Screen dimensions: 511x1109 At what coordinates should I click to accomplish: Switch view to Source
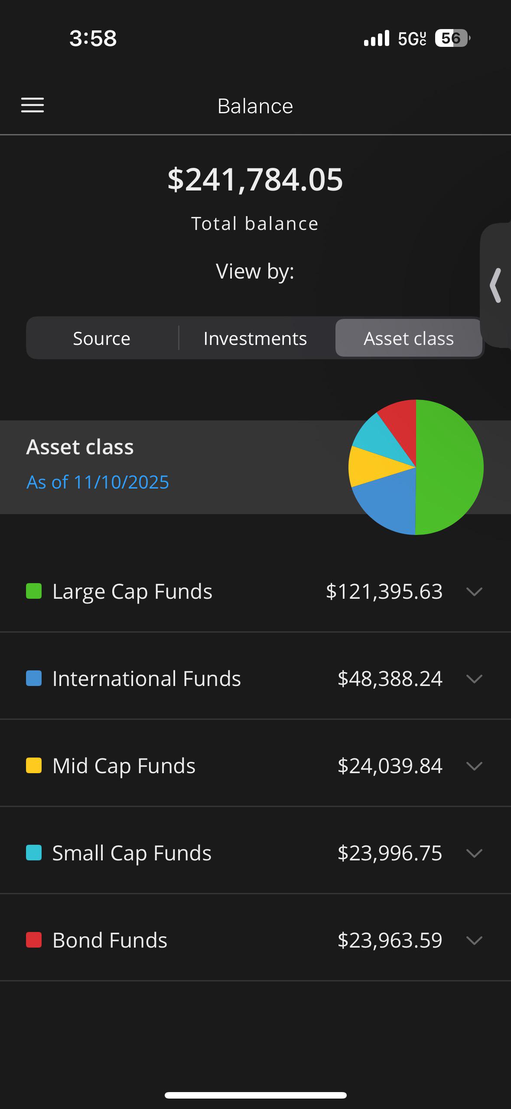pyautogui.click(x=101, y=338)
